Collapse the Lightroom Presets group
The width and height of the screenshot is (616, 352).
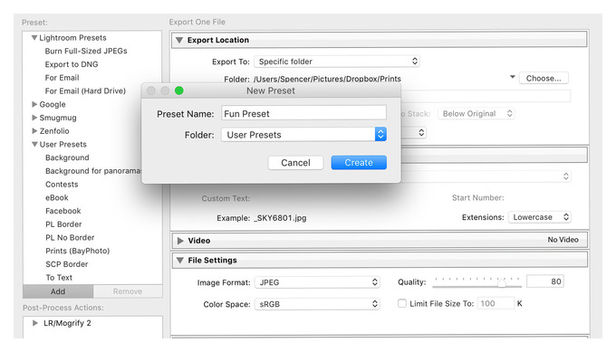34,38
